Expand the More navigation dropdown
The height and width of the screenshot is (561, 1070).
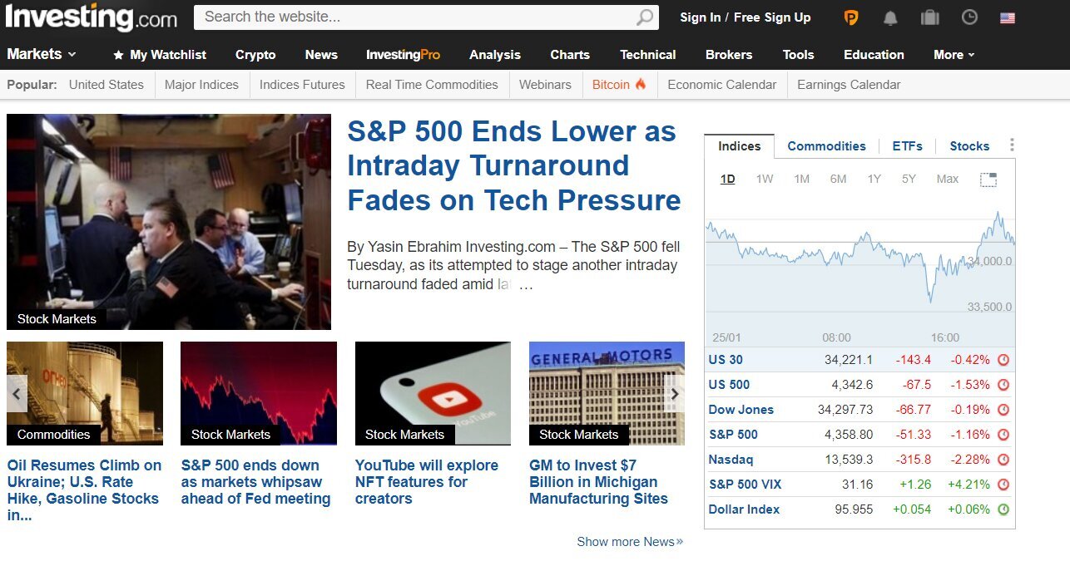[952, 55]
